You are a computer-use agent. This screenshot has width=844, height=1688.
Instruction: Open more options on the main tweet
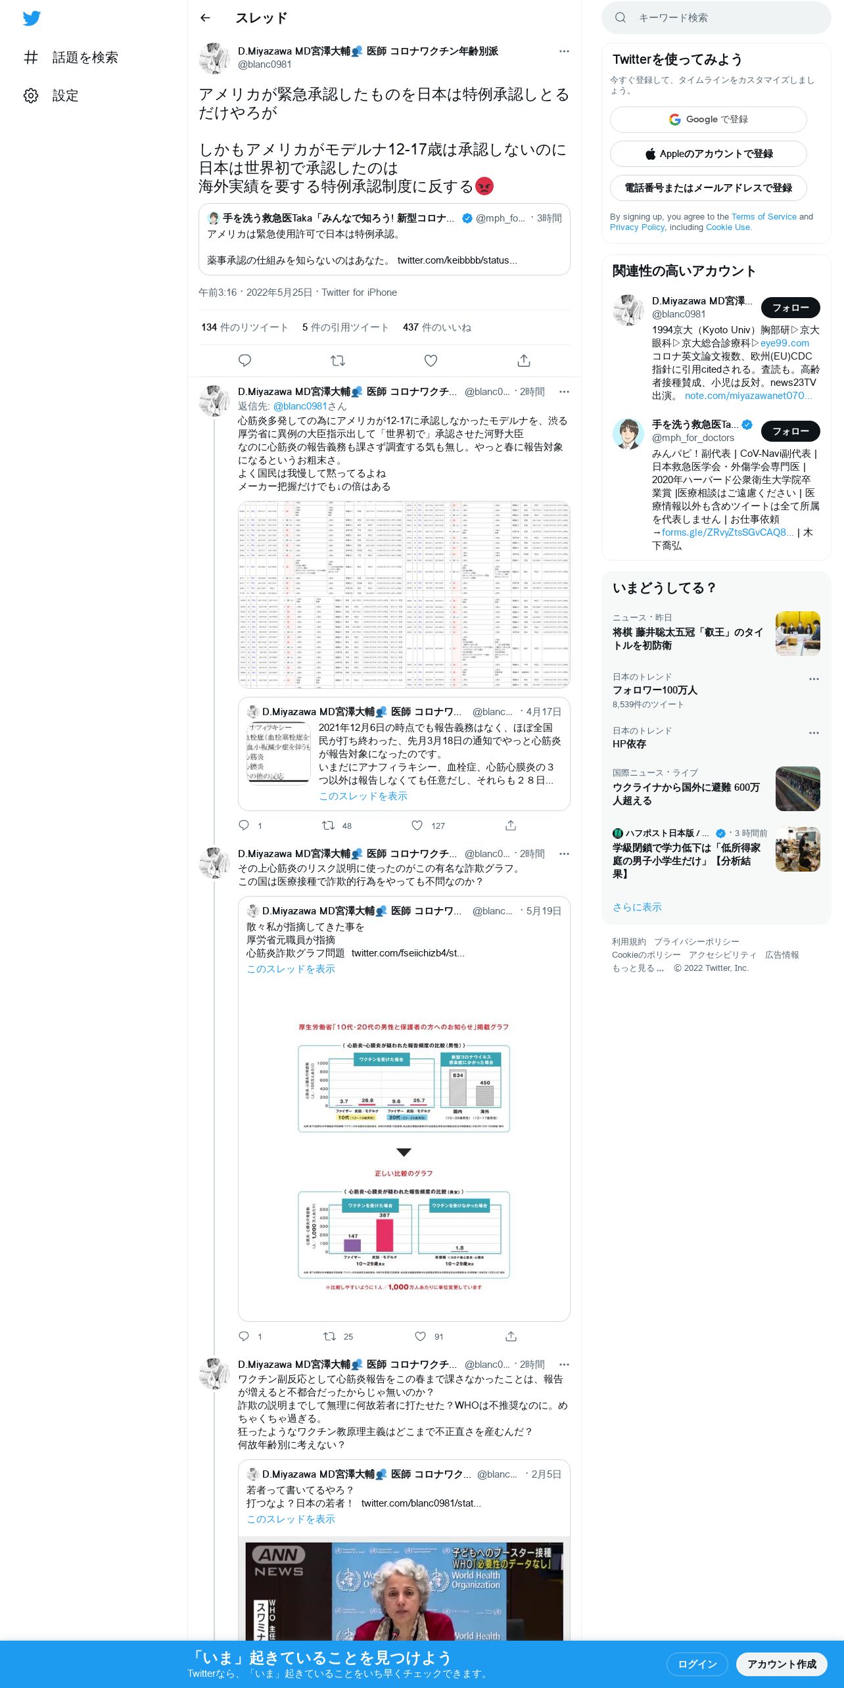point(564,51)
